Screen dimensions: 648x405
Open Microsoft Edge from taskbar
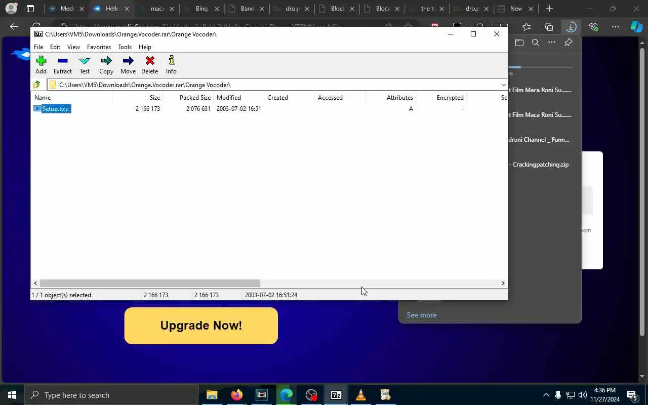(x=287, y=395)
